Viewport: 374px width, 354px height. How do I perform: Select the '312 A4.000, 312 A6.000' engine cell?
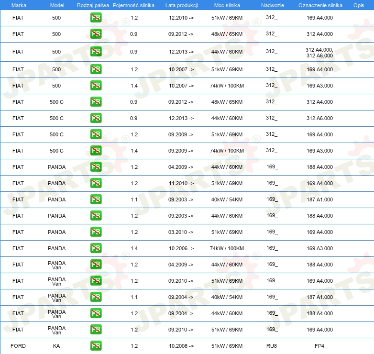pos(319,53)
